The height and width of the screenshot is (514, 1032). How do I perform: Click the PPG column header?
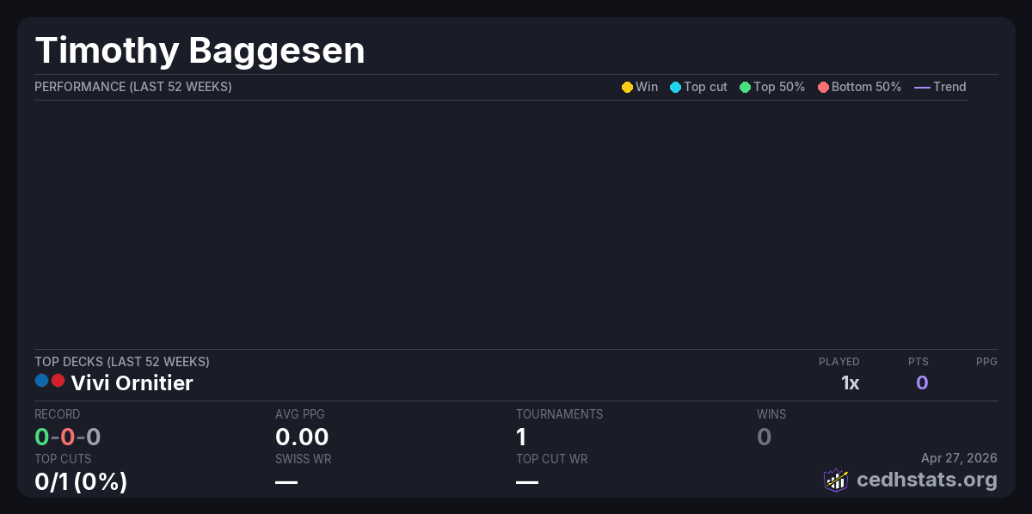[x=986, y=362]
